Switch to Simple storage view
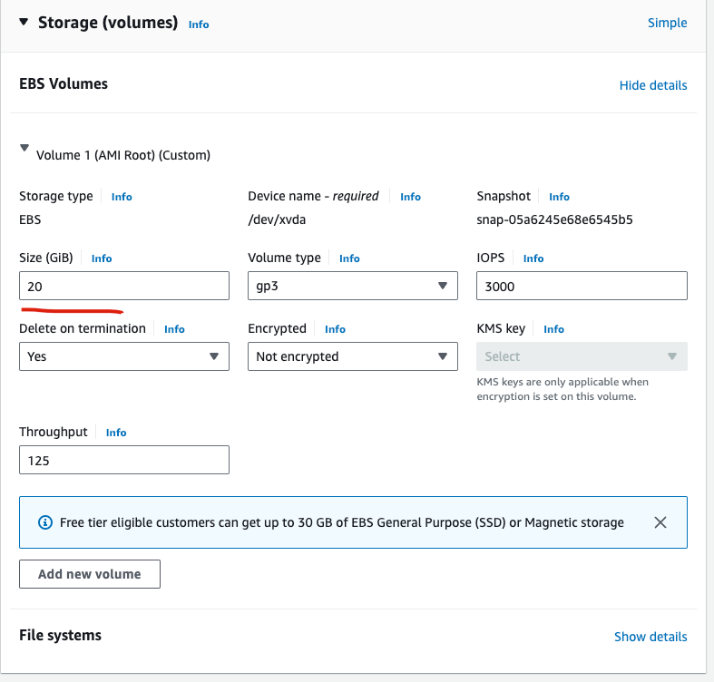This screenshot has height=682, width=714. (667, 23)
